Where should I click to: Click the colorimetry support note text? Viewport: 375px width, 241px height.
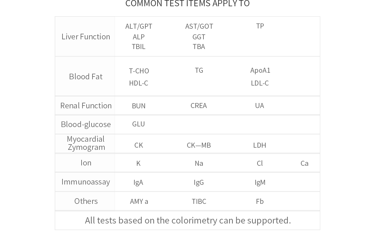(188, 220)
